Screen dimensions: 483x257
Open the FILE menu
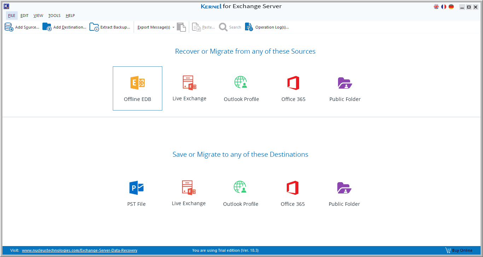point(12,16)
